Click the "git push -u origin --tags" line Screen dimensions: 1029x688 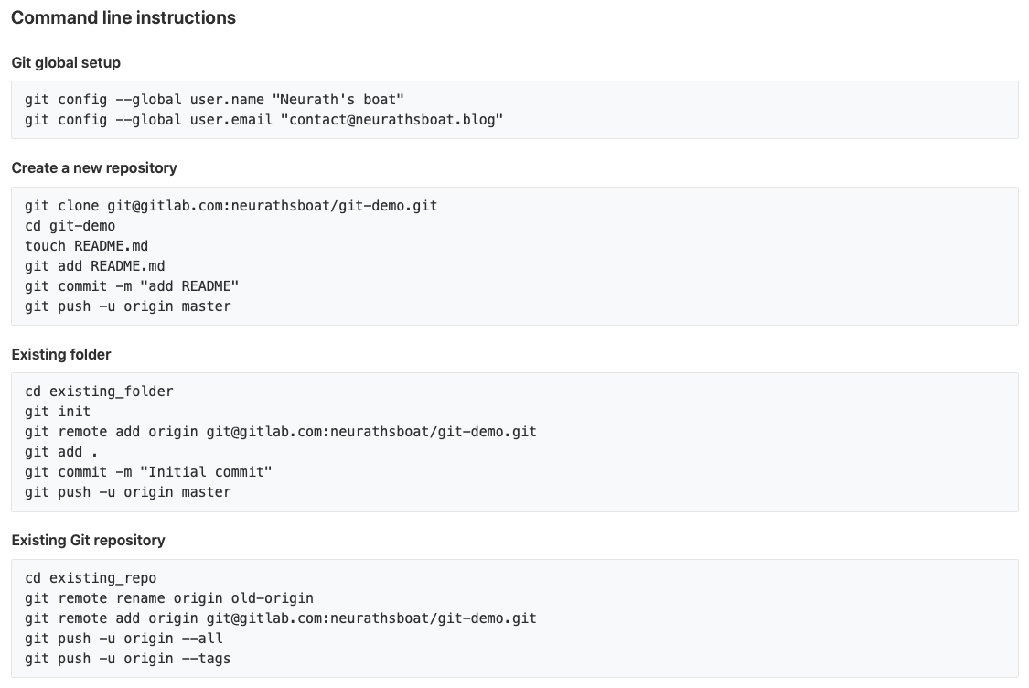[x=128, y=659]
